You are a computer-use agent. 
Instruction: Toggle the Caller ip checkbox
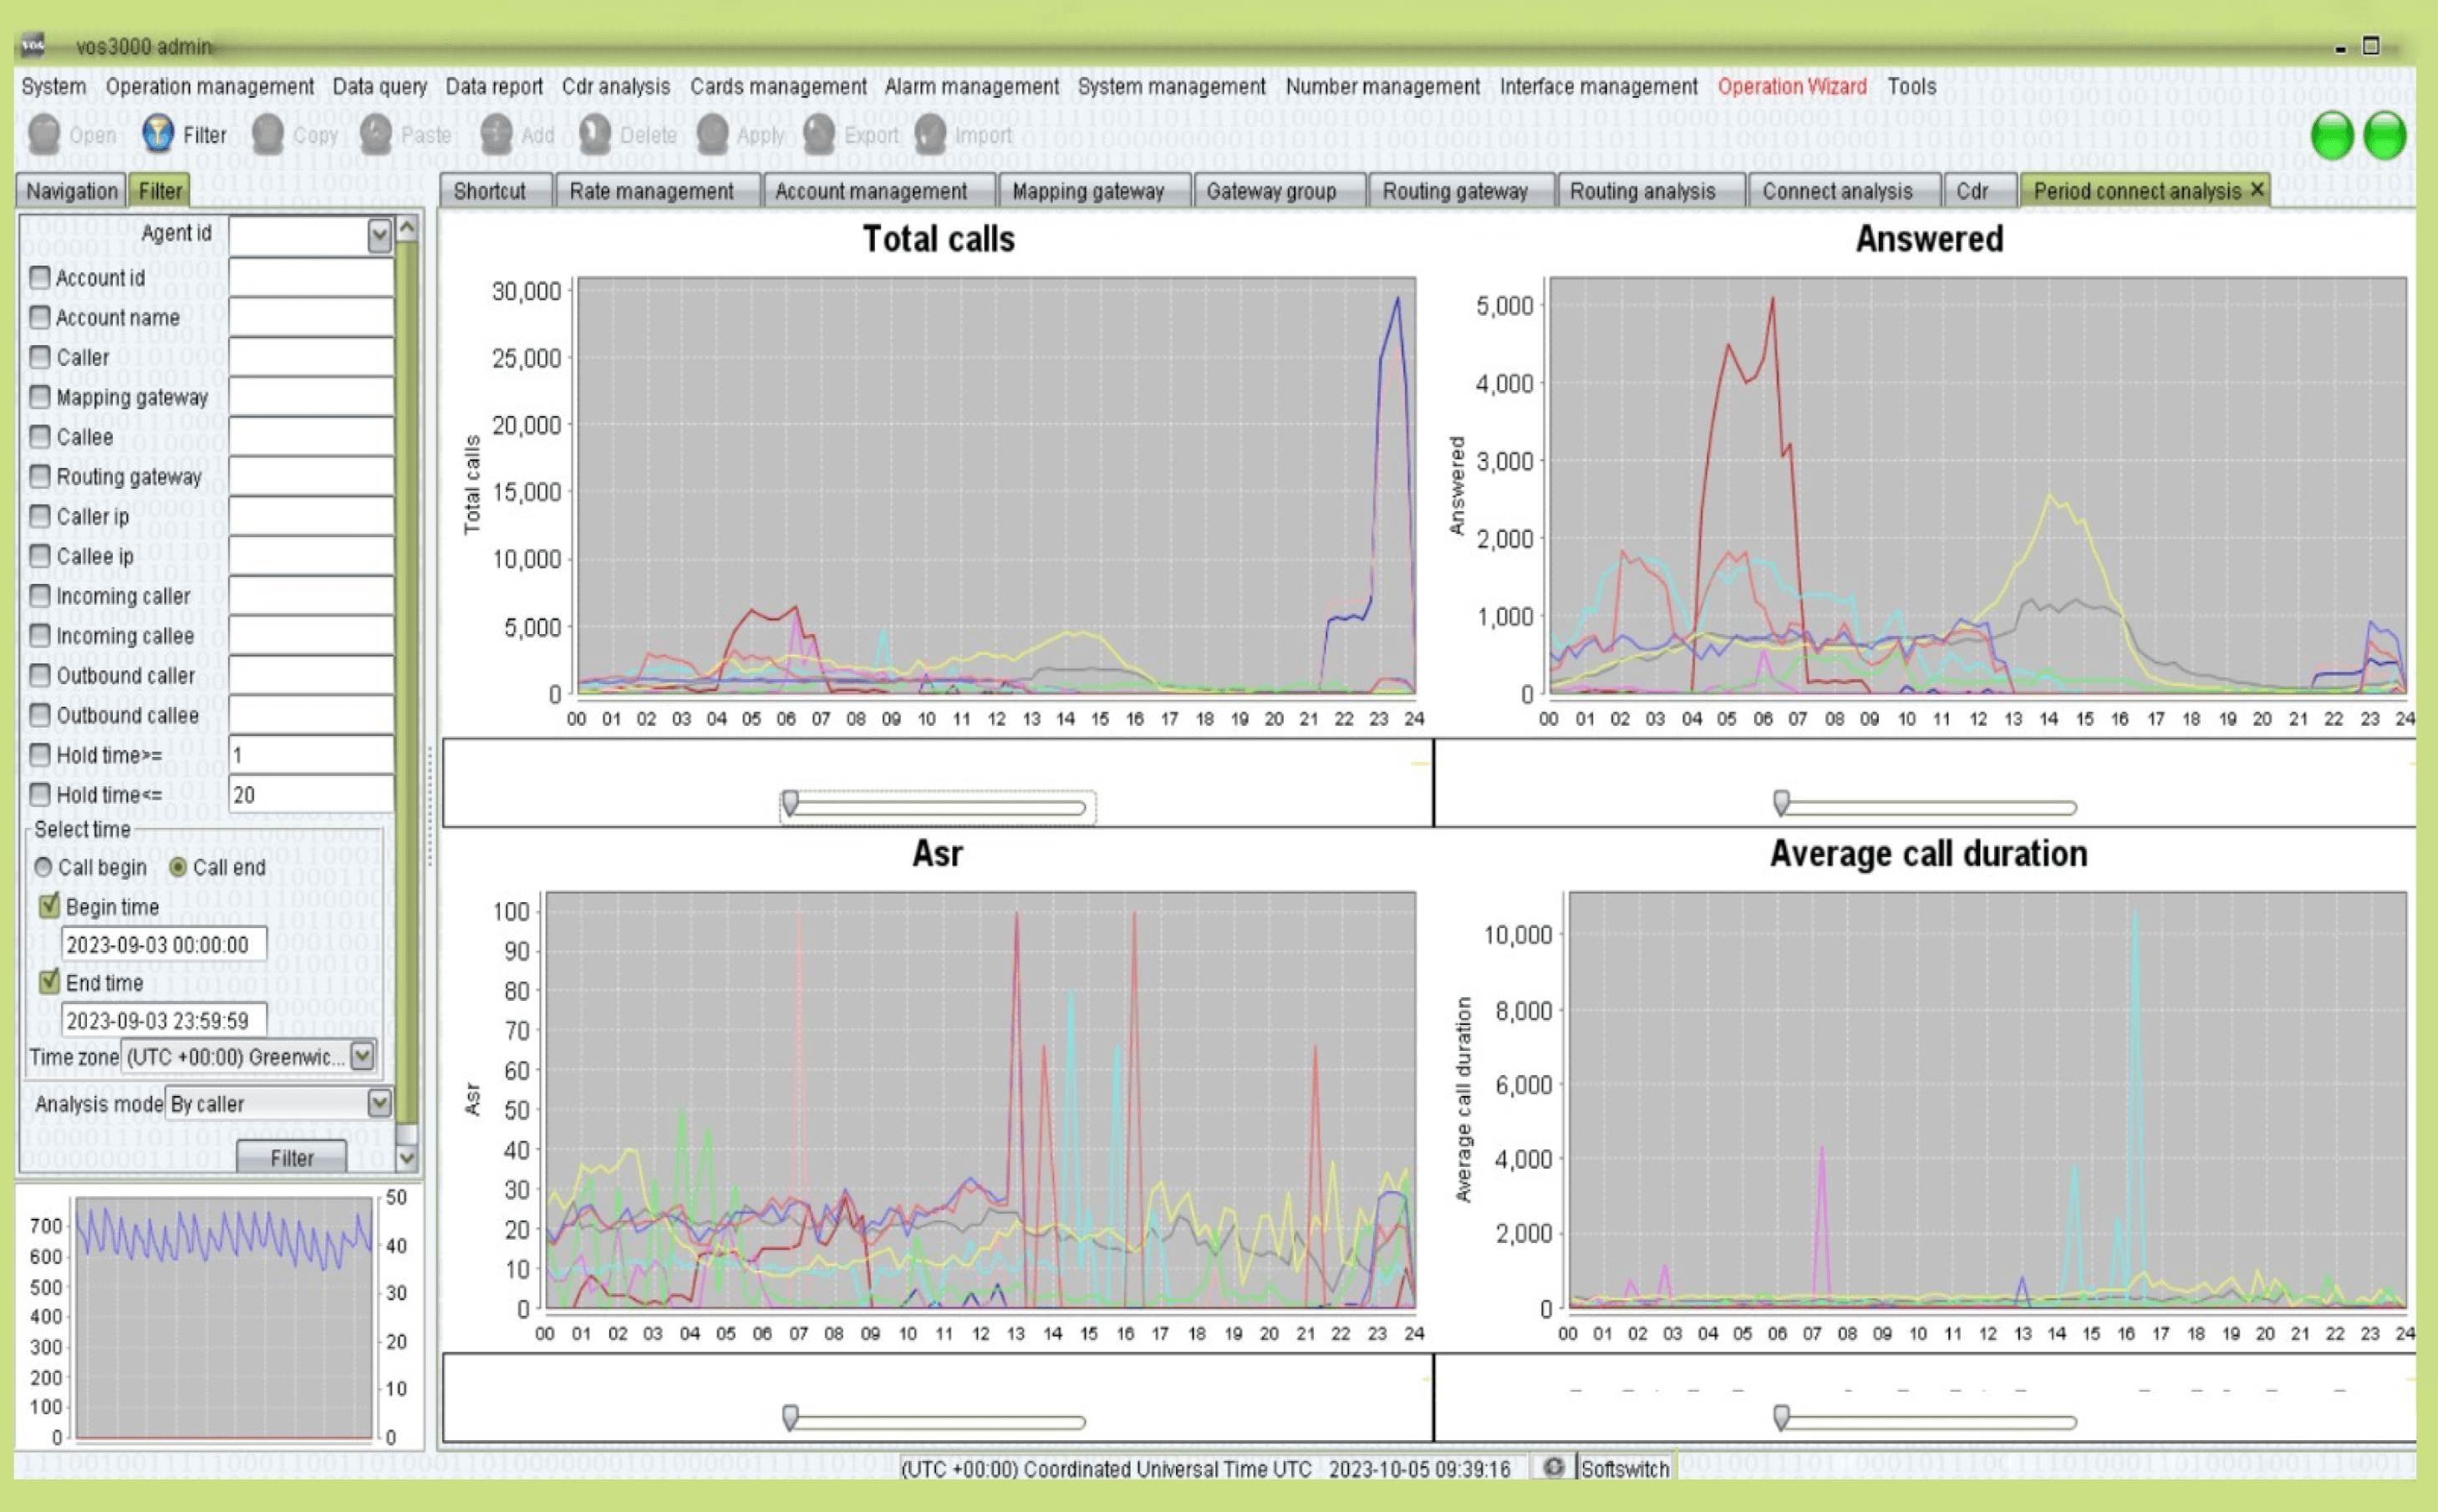click(x=40, y=516)
